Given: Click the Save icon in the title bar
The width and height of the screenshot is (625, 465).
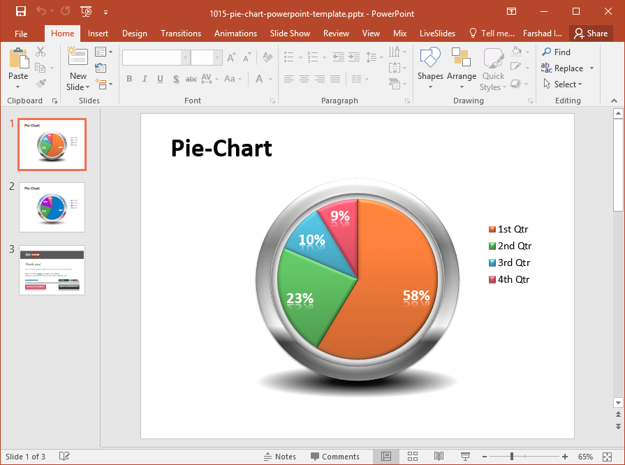Looking at the screenshot, I should 21,11.
